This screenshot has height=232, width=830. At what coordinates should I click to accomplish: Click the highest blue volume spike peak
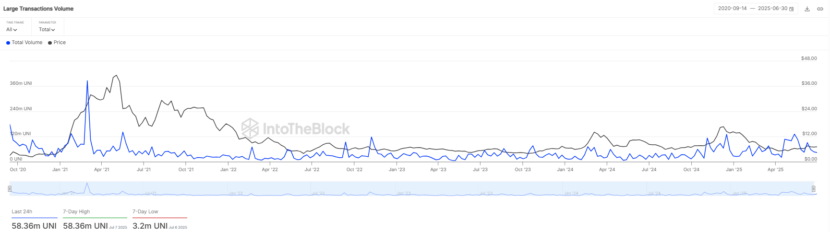(87, 81)
